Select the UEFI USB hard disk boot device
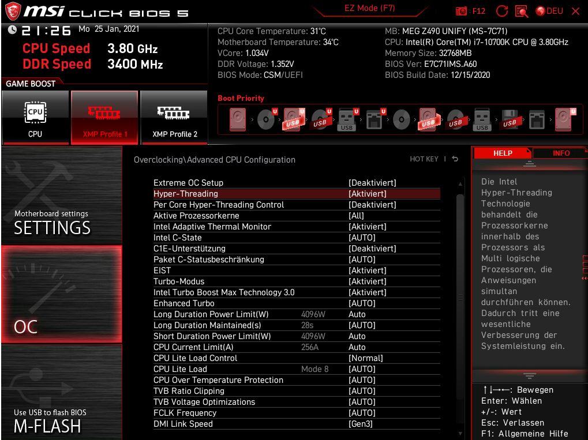This screenshot has width=588, height=440. (294, 119)
